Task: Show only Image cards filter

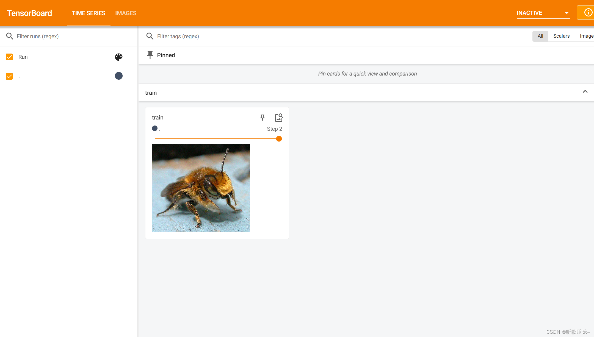Action: (586, 36)
